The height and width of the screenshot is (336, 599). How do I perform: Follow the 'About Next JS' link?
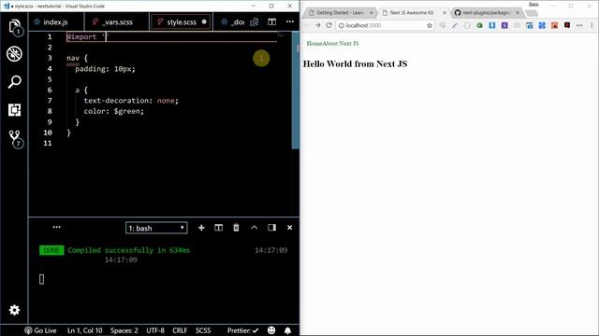(341, 44)
